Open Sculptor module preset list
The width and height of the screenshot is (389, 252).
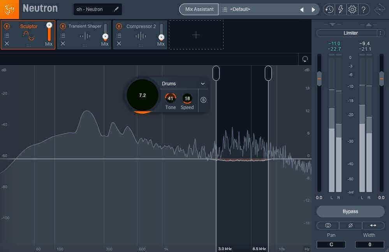(7, 35)
